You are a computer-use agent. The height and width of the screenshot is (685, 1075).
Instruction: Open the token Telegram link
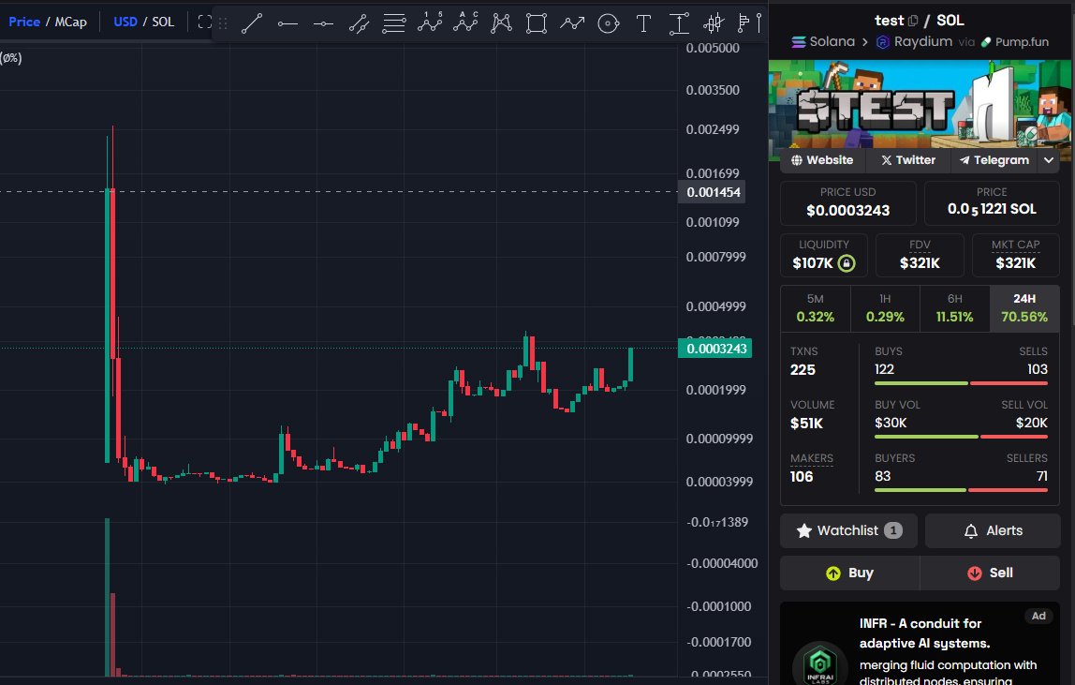[x=994, y=160]
